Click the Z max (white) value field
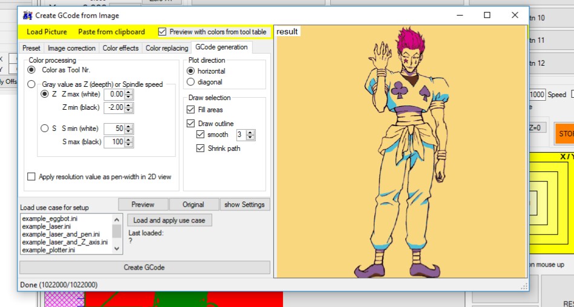The height and width of the screenshot is (307, 574). pyautogui.click(x=114, y=94)
